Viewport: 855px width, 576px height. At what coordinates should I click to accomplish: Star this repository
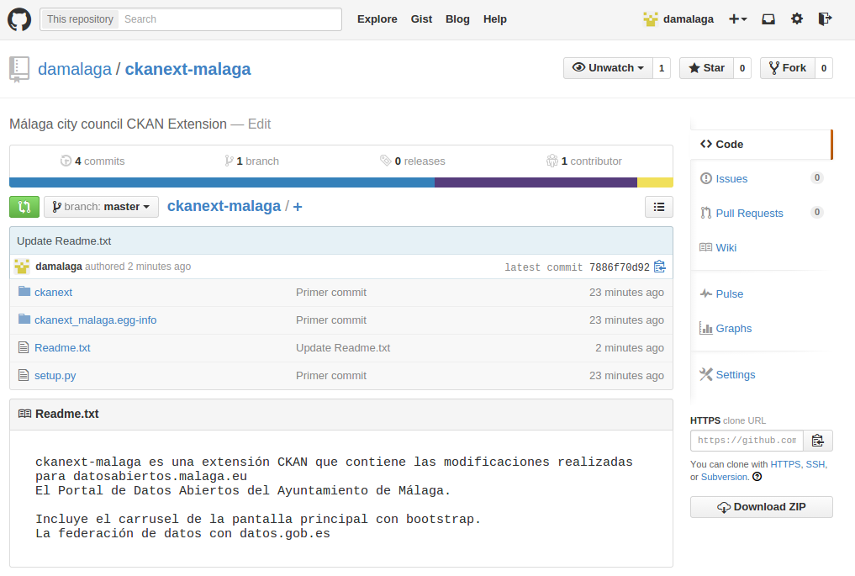point(707,68)
